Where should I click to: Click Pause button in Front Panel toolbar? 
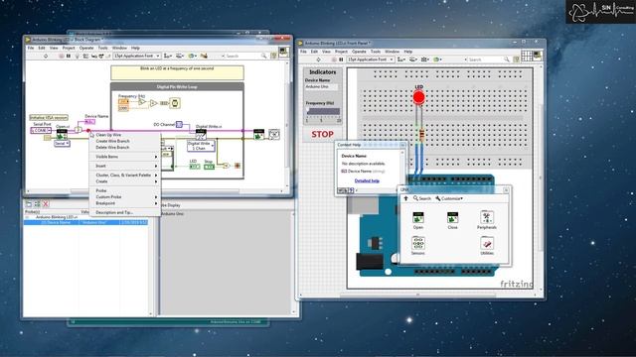(x=341, y=59)
